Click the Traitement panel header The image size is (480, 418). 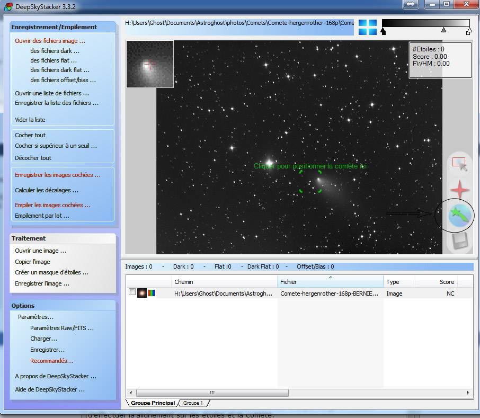[63, 238]
